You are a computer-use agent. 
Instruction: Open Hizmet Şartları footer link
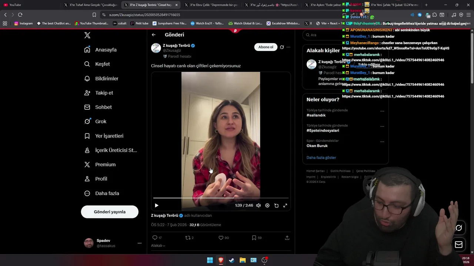point(316,171)
